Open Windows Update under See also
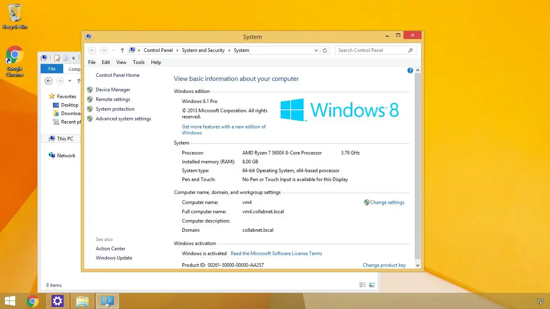The height and width of the screenshot is (309, 550). [x=114, y=258]
